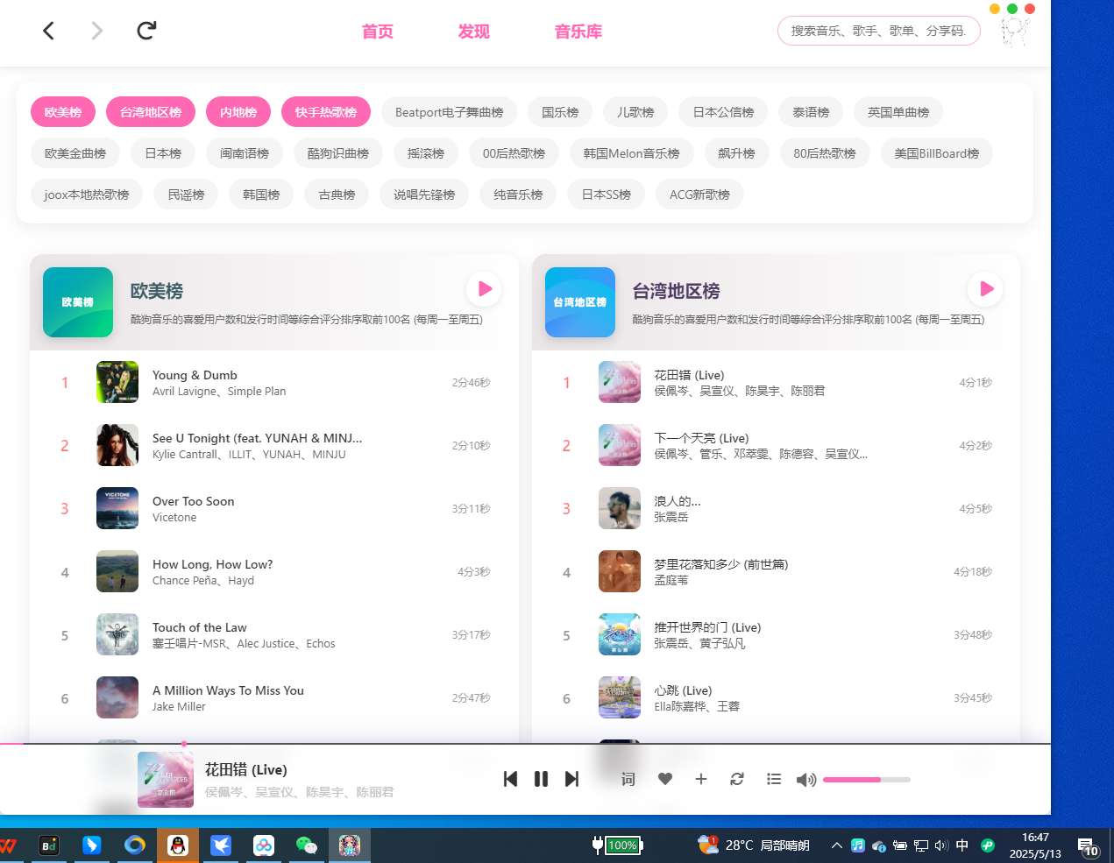Play the song How Long, How Low?
Viewport: 1114px width, 863px height.
point(274,571)
